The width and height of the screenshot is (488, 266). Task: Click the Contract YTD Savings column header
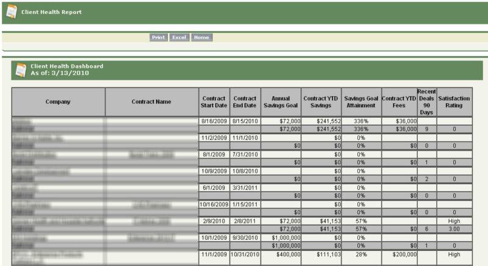point(321,102)
